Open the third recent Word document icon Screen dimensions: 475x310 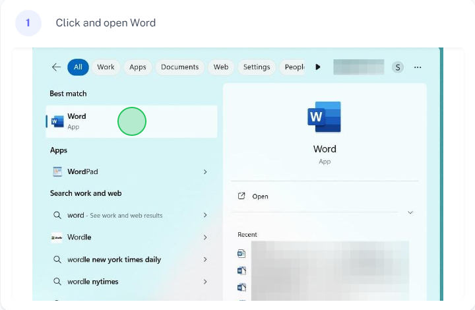pyautogui.click(x=241, y=287)
